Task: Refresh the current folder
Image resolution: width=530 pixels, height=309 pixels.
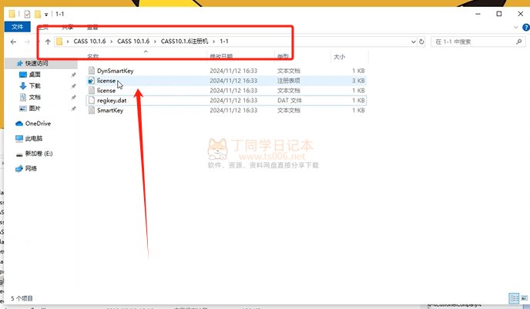Action: pyautogui.click(x=421, y=42)
